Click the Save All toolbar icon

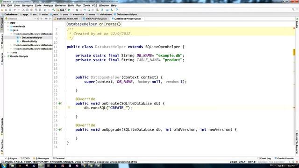(6, 10)
